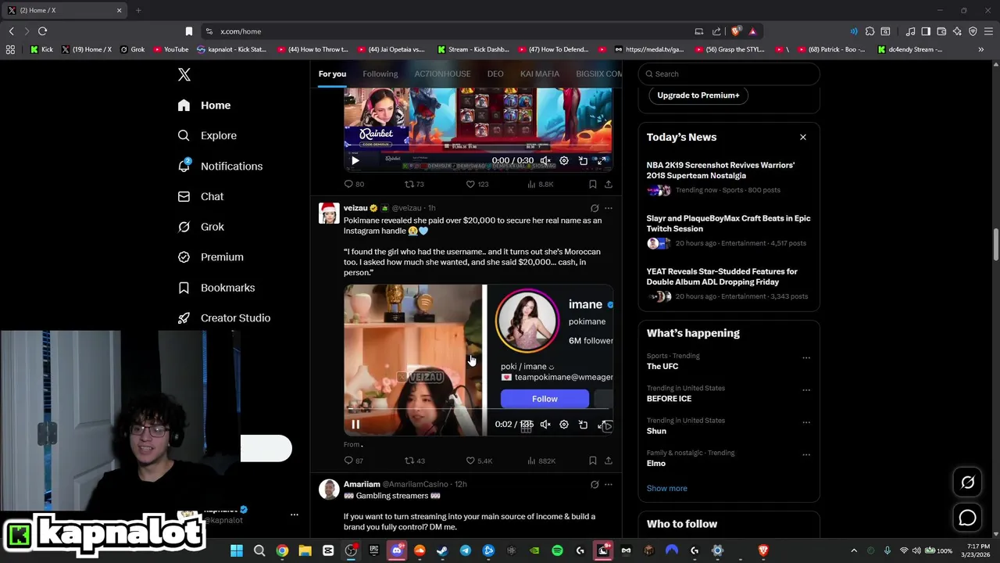Open options for Shun trend

coord(805,422)
